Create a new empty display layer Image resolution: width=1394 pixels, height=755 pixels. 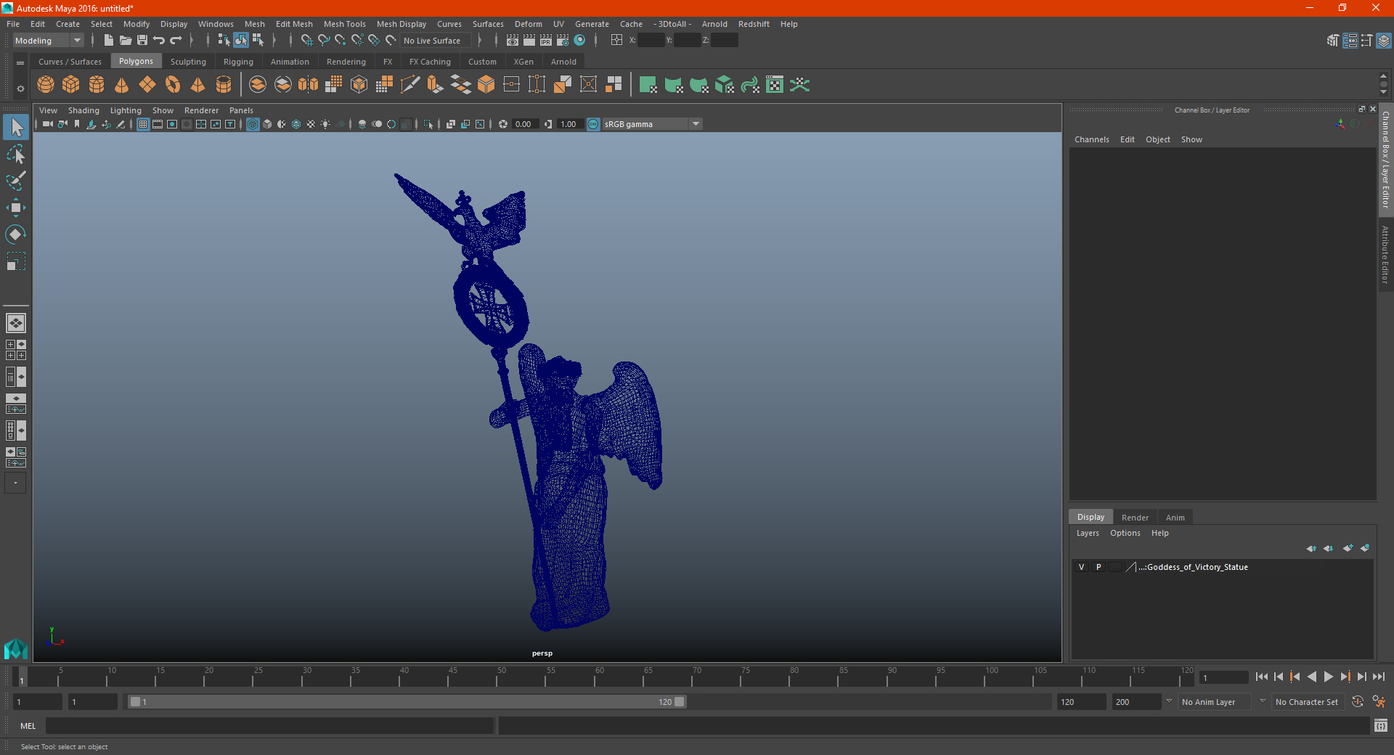pos(1348,548)
